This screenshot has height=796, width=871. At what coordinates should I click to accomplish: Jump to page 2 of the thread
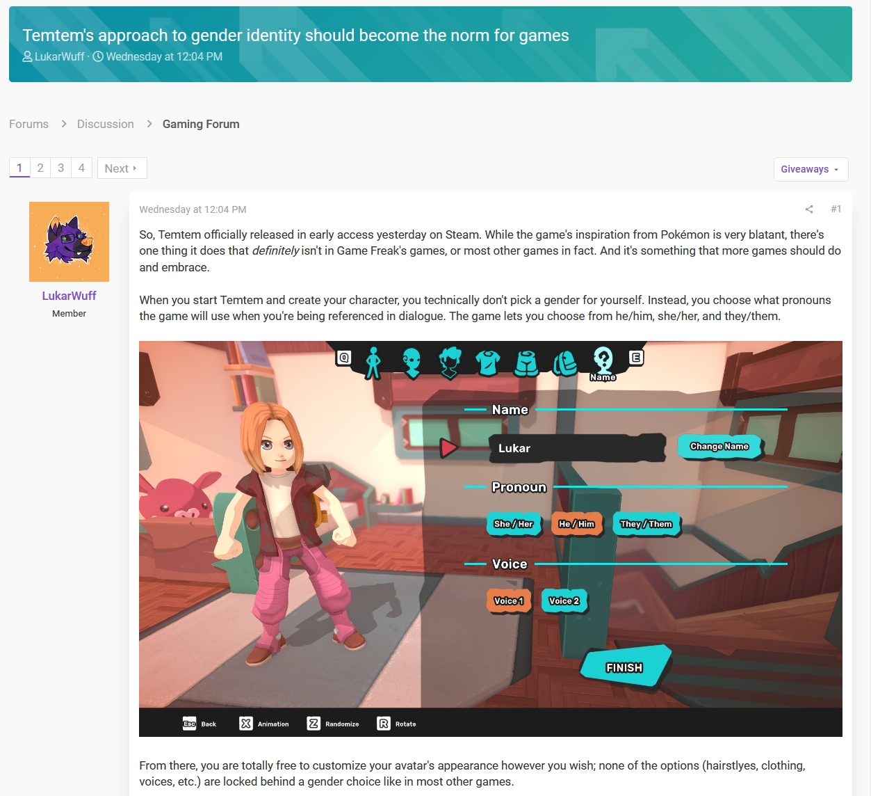(40, 168)
